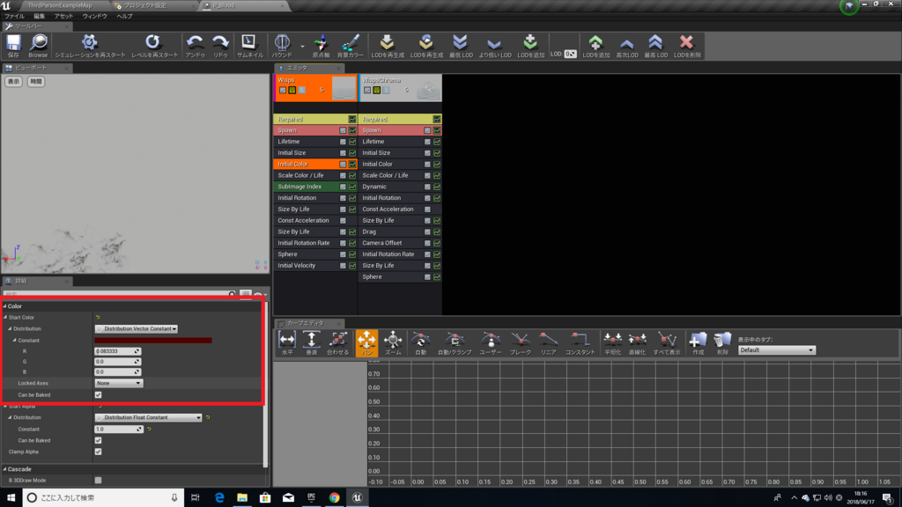Click viewport View button
Image resolution: width=902 pixels, height=507 pixels.
tap(13, 82)
